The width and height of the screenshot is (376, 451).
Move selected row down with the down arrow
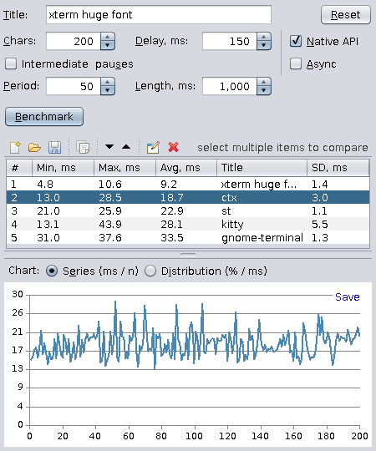tap(109, 147)
